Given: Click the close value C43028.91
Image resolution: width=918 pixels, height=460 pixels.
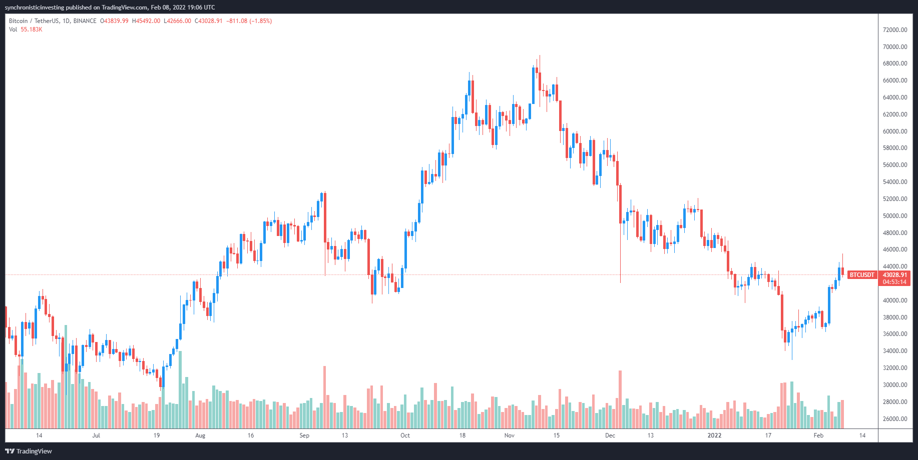Looking at the screenshot, I should 208,21.
